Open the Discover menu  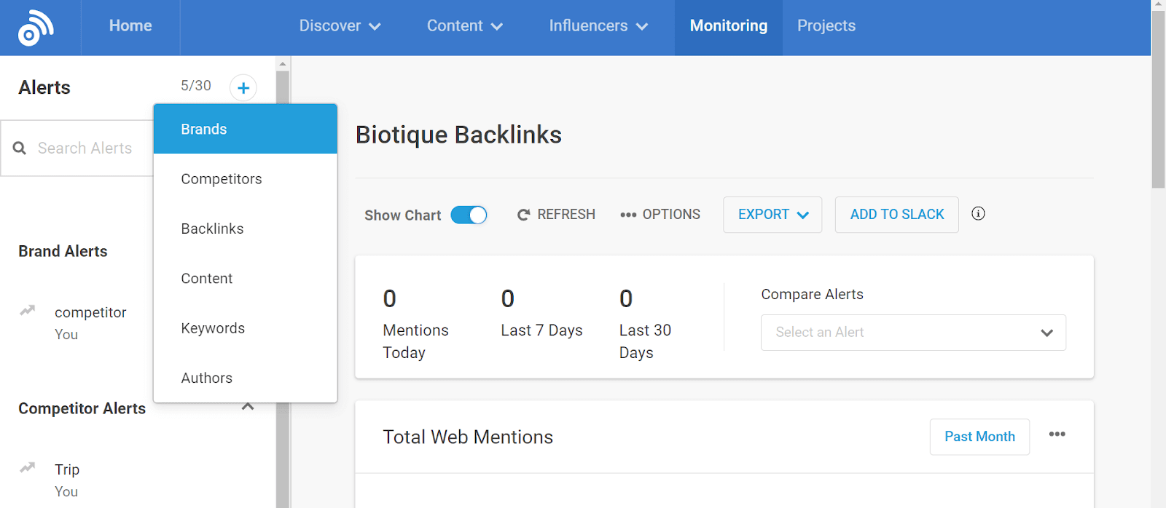tap(340, 26)
